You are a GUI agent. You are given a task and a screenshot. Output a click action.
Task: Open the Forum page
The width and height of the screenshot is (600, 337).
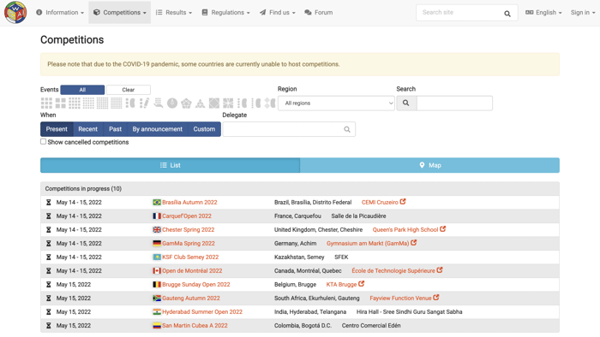pyautogui.click(x=318, y=13)
